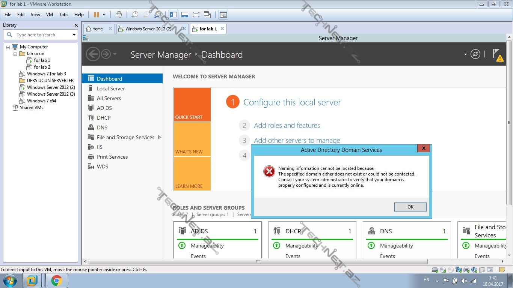Click the library search input field
This screenshot has height=288, width=513.
point(41,35)
